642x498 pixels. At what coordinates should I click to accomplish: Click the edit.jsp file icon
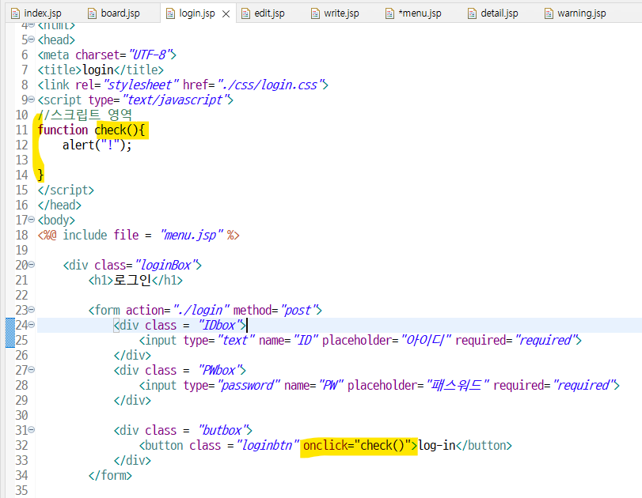(245, 14)
